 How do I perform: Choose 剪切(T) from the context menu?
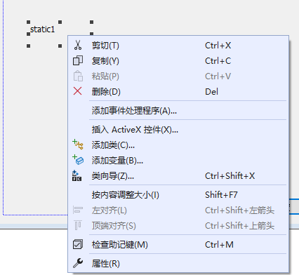click(x=178, y=46)
